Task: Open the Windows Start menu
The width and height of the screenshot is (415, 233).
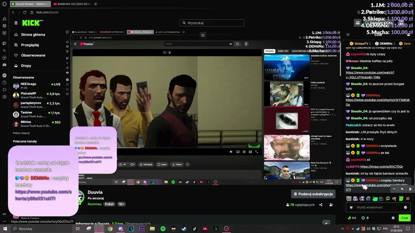Action: (5, 229)
